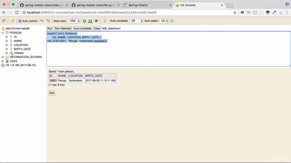Image resolution: width=291 pixels, height=163 pixels.
Task: Click the Command history toolbar icon
Action: coord(105,21)
